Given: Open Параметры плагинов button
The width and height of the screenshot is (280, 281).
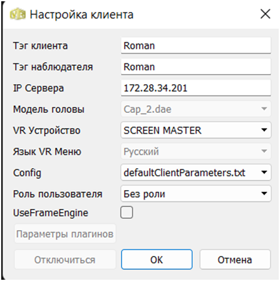Looking at the screenshot, I should [65, 234].
